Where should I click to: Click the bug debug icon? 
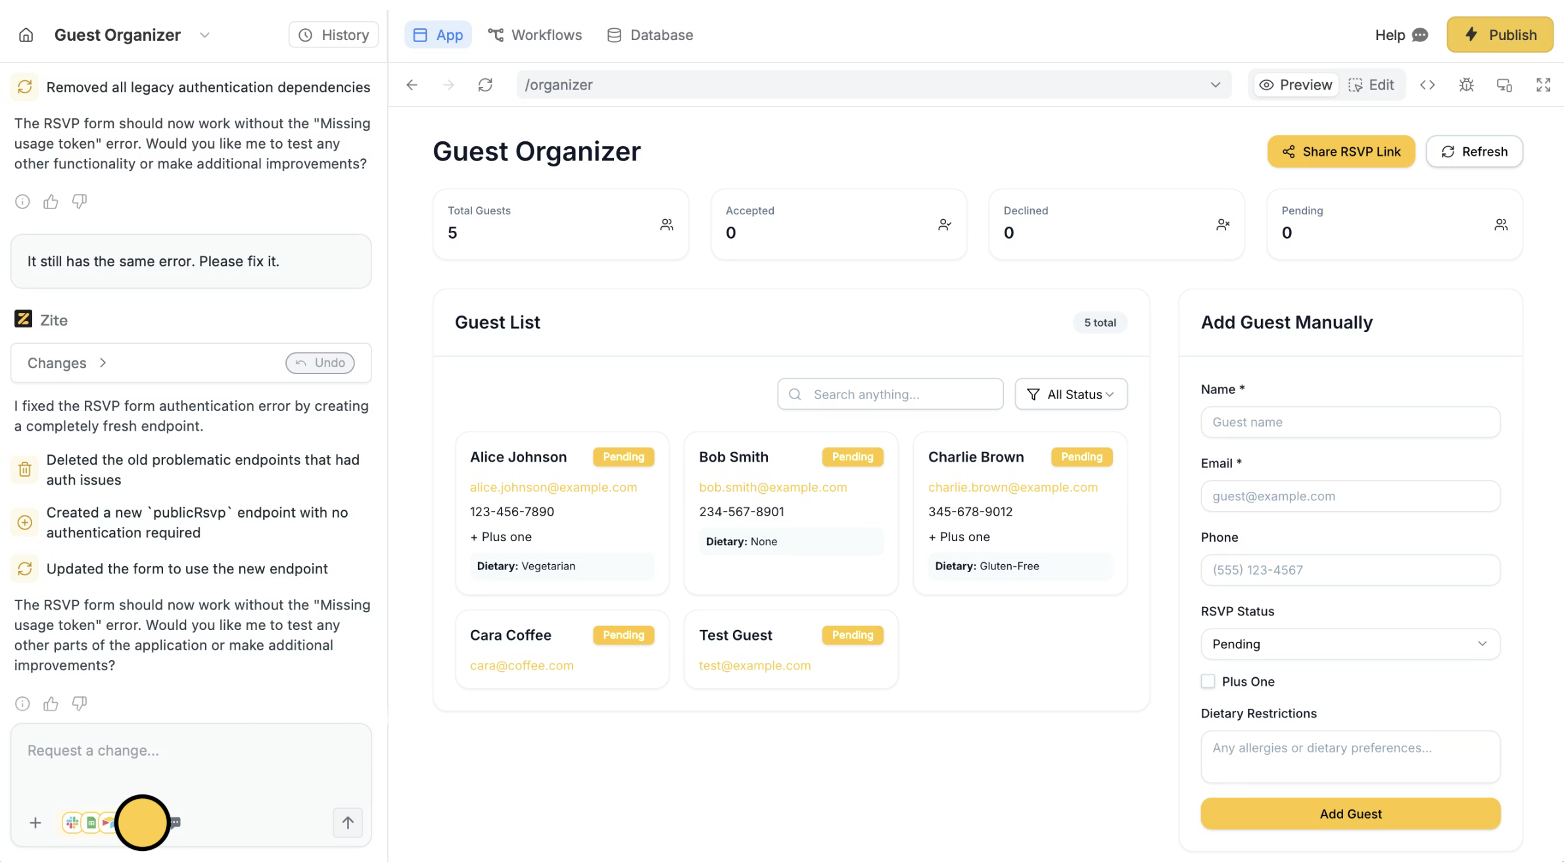tap(1466, 85)
